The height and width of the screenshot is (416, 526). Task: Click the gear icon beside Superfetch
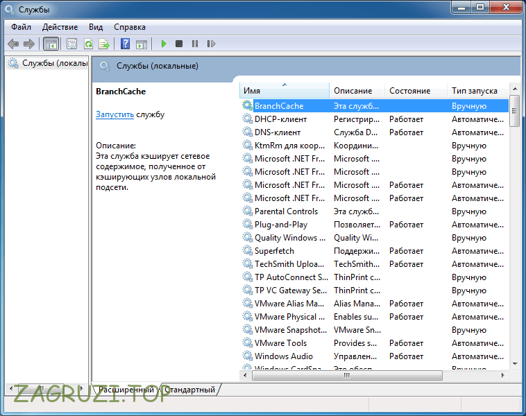(248, 250)
